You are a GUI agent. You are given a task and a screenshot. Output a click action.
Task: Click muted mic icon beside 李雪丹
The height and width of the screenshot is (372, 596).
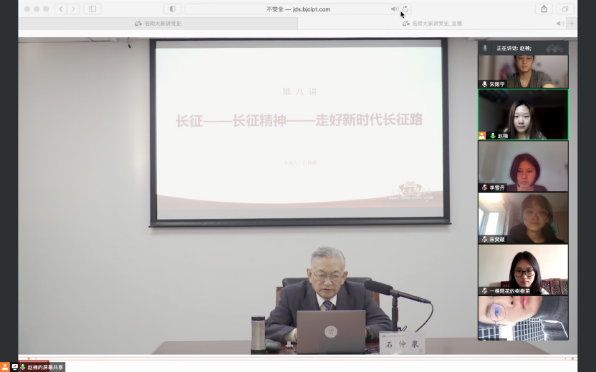pos(485,187)
